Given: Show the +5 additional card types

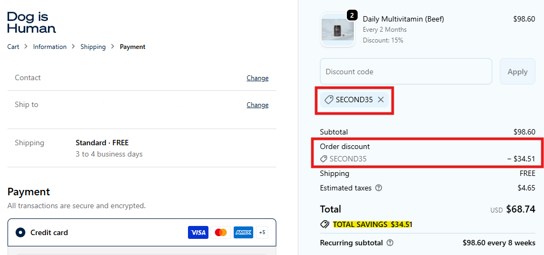Looking at the screenshot, I should (x=262, y=232).
